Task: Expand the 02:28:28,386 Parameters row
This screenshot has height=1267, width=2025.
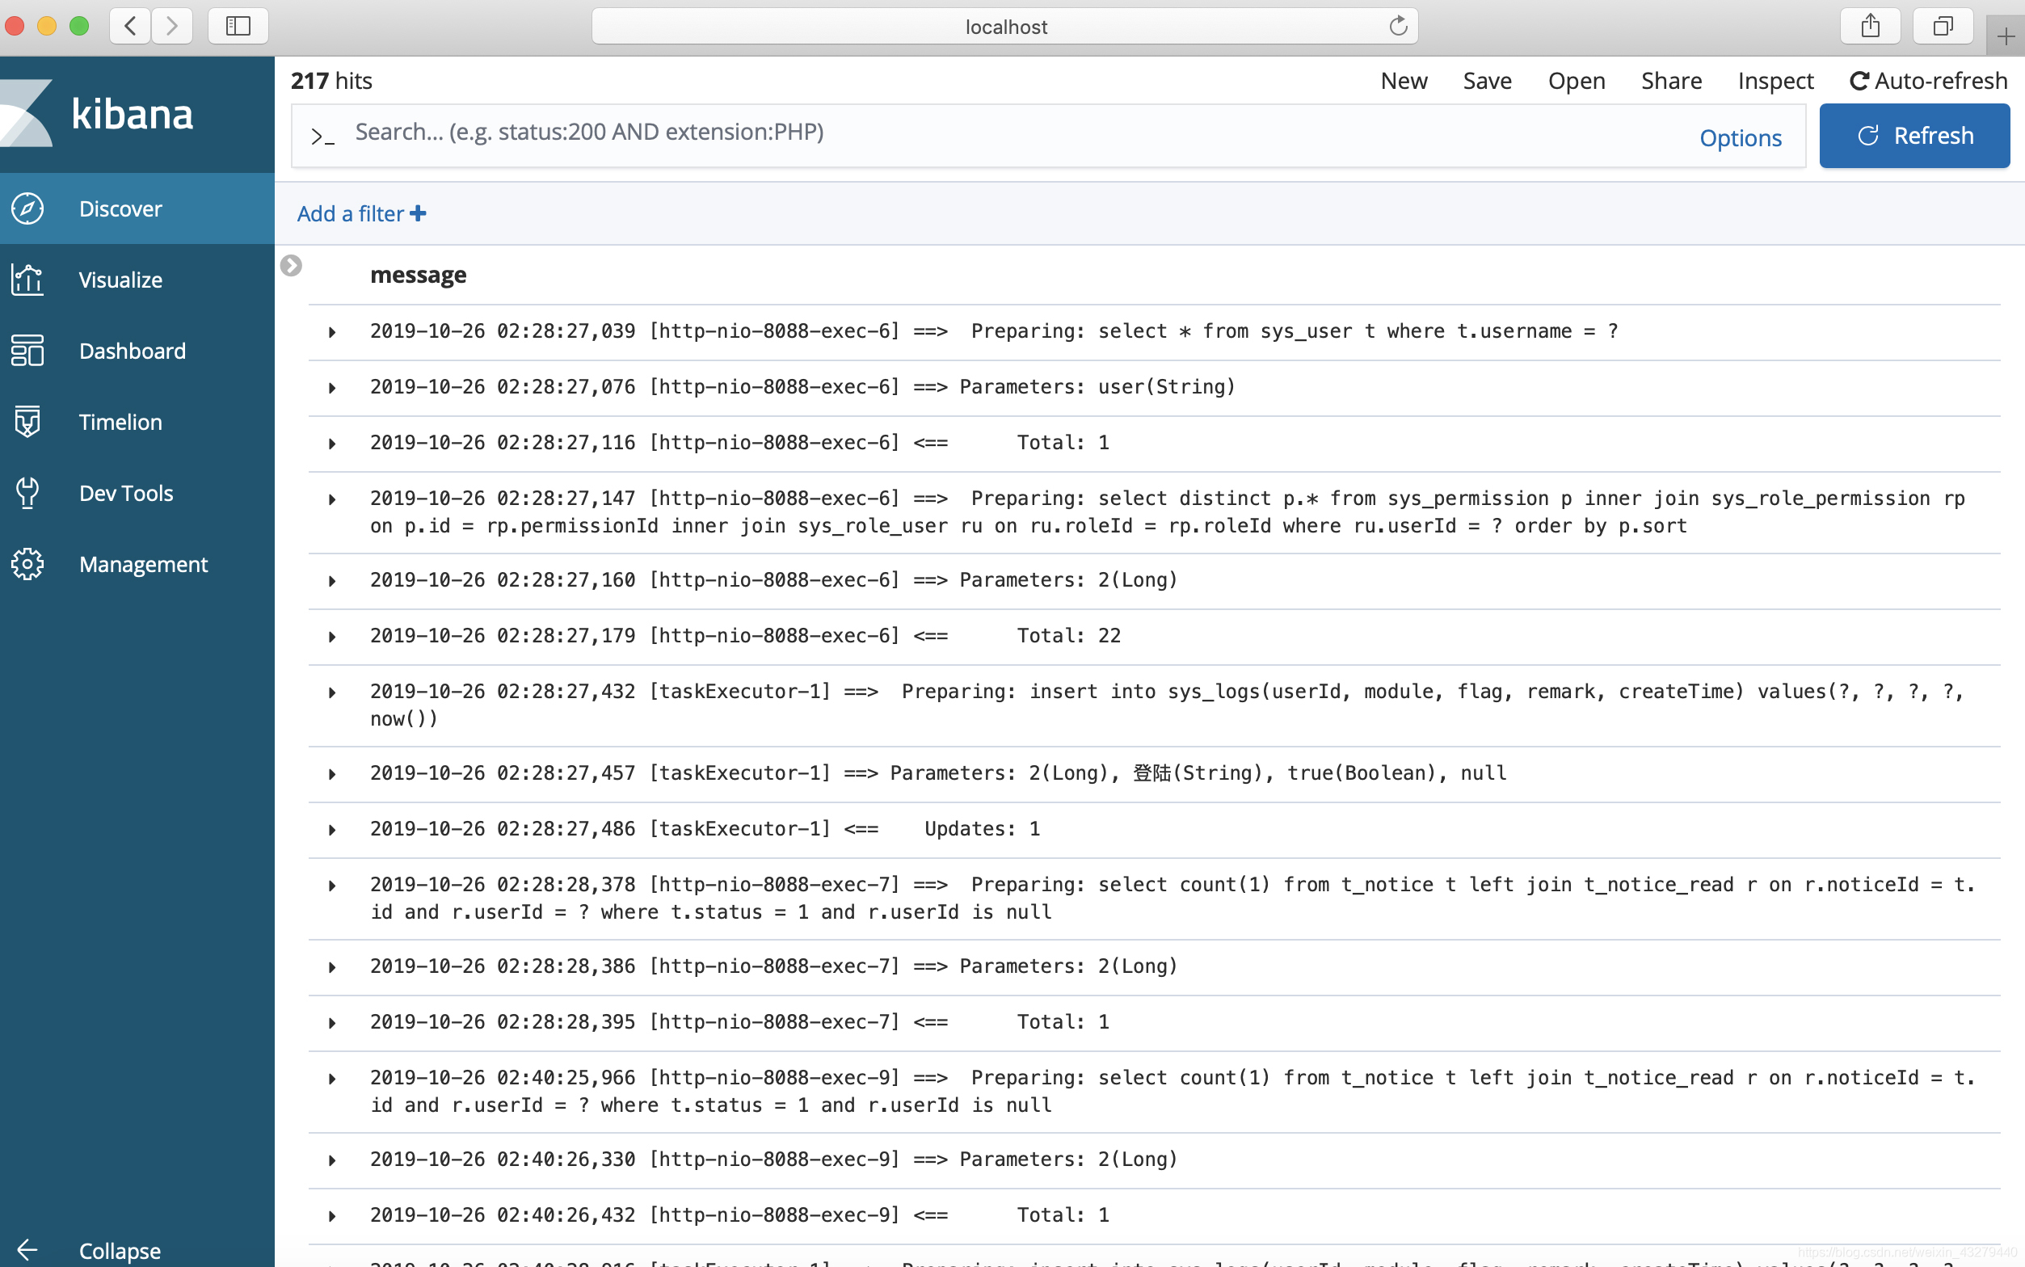Action: (333, 968)
